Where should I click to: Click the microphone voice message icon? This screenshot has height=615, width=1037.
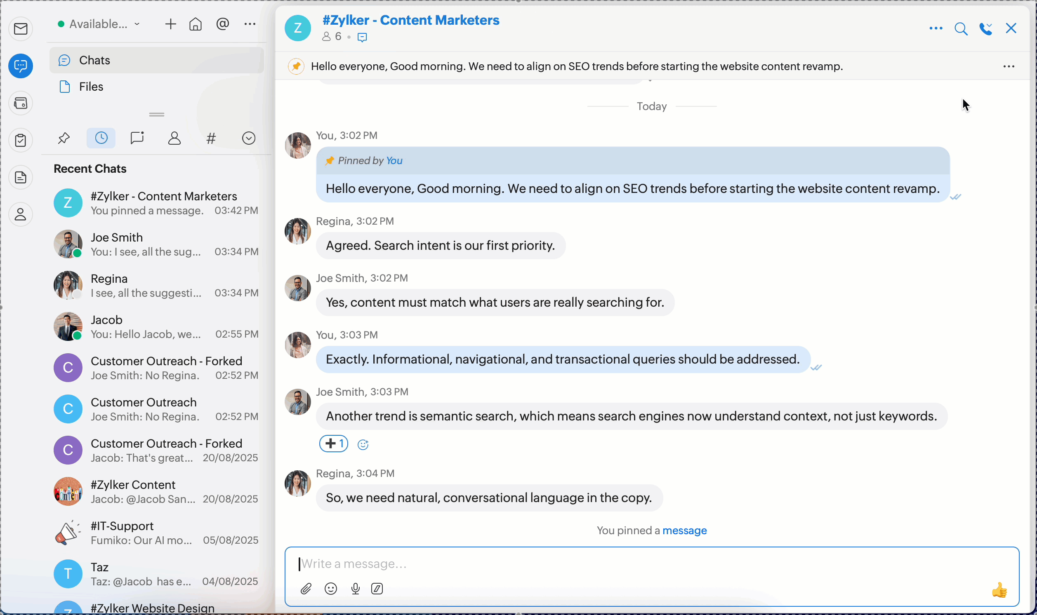[355, 589]
